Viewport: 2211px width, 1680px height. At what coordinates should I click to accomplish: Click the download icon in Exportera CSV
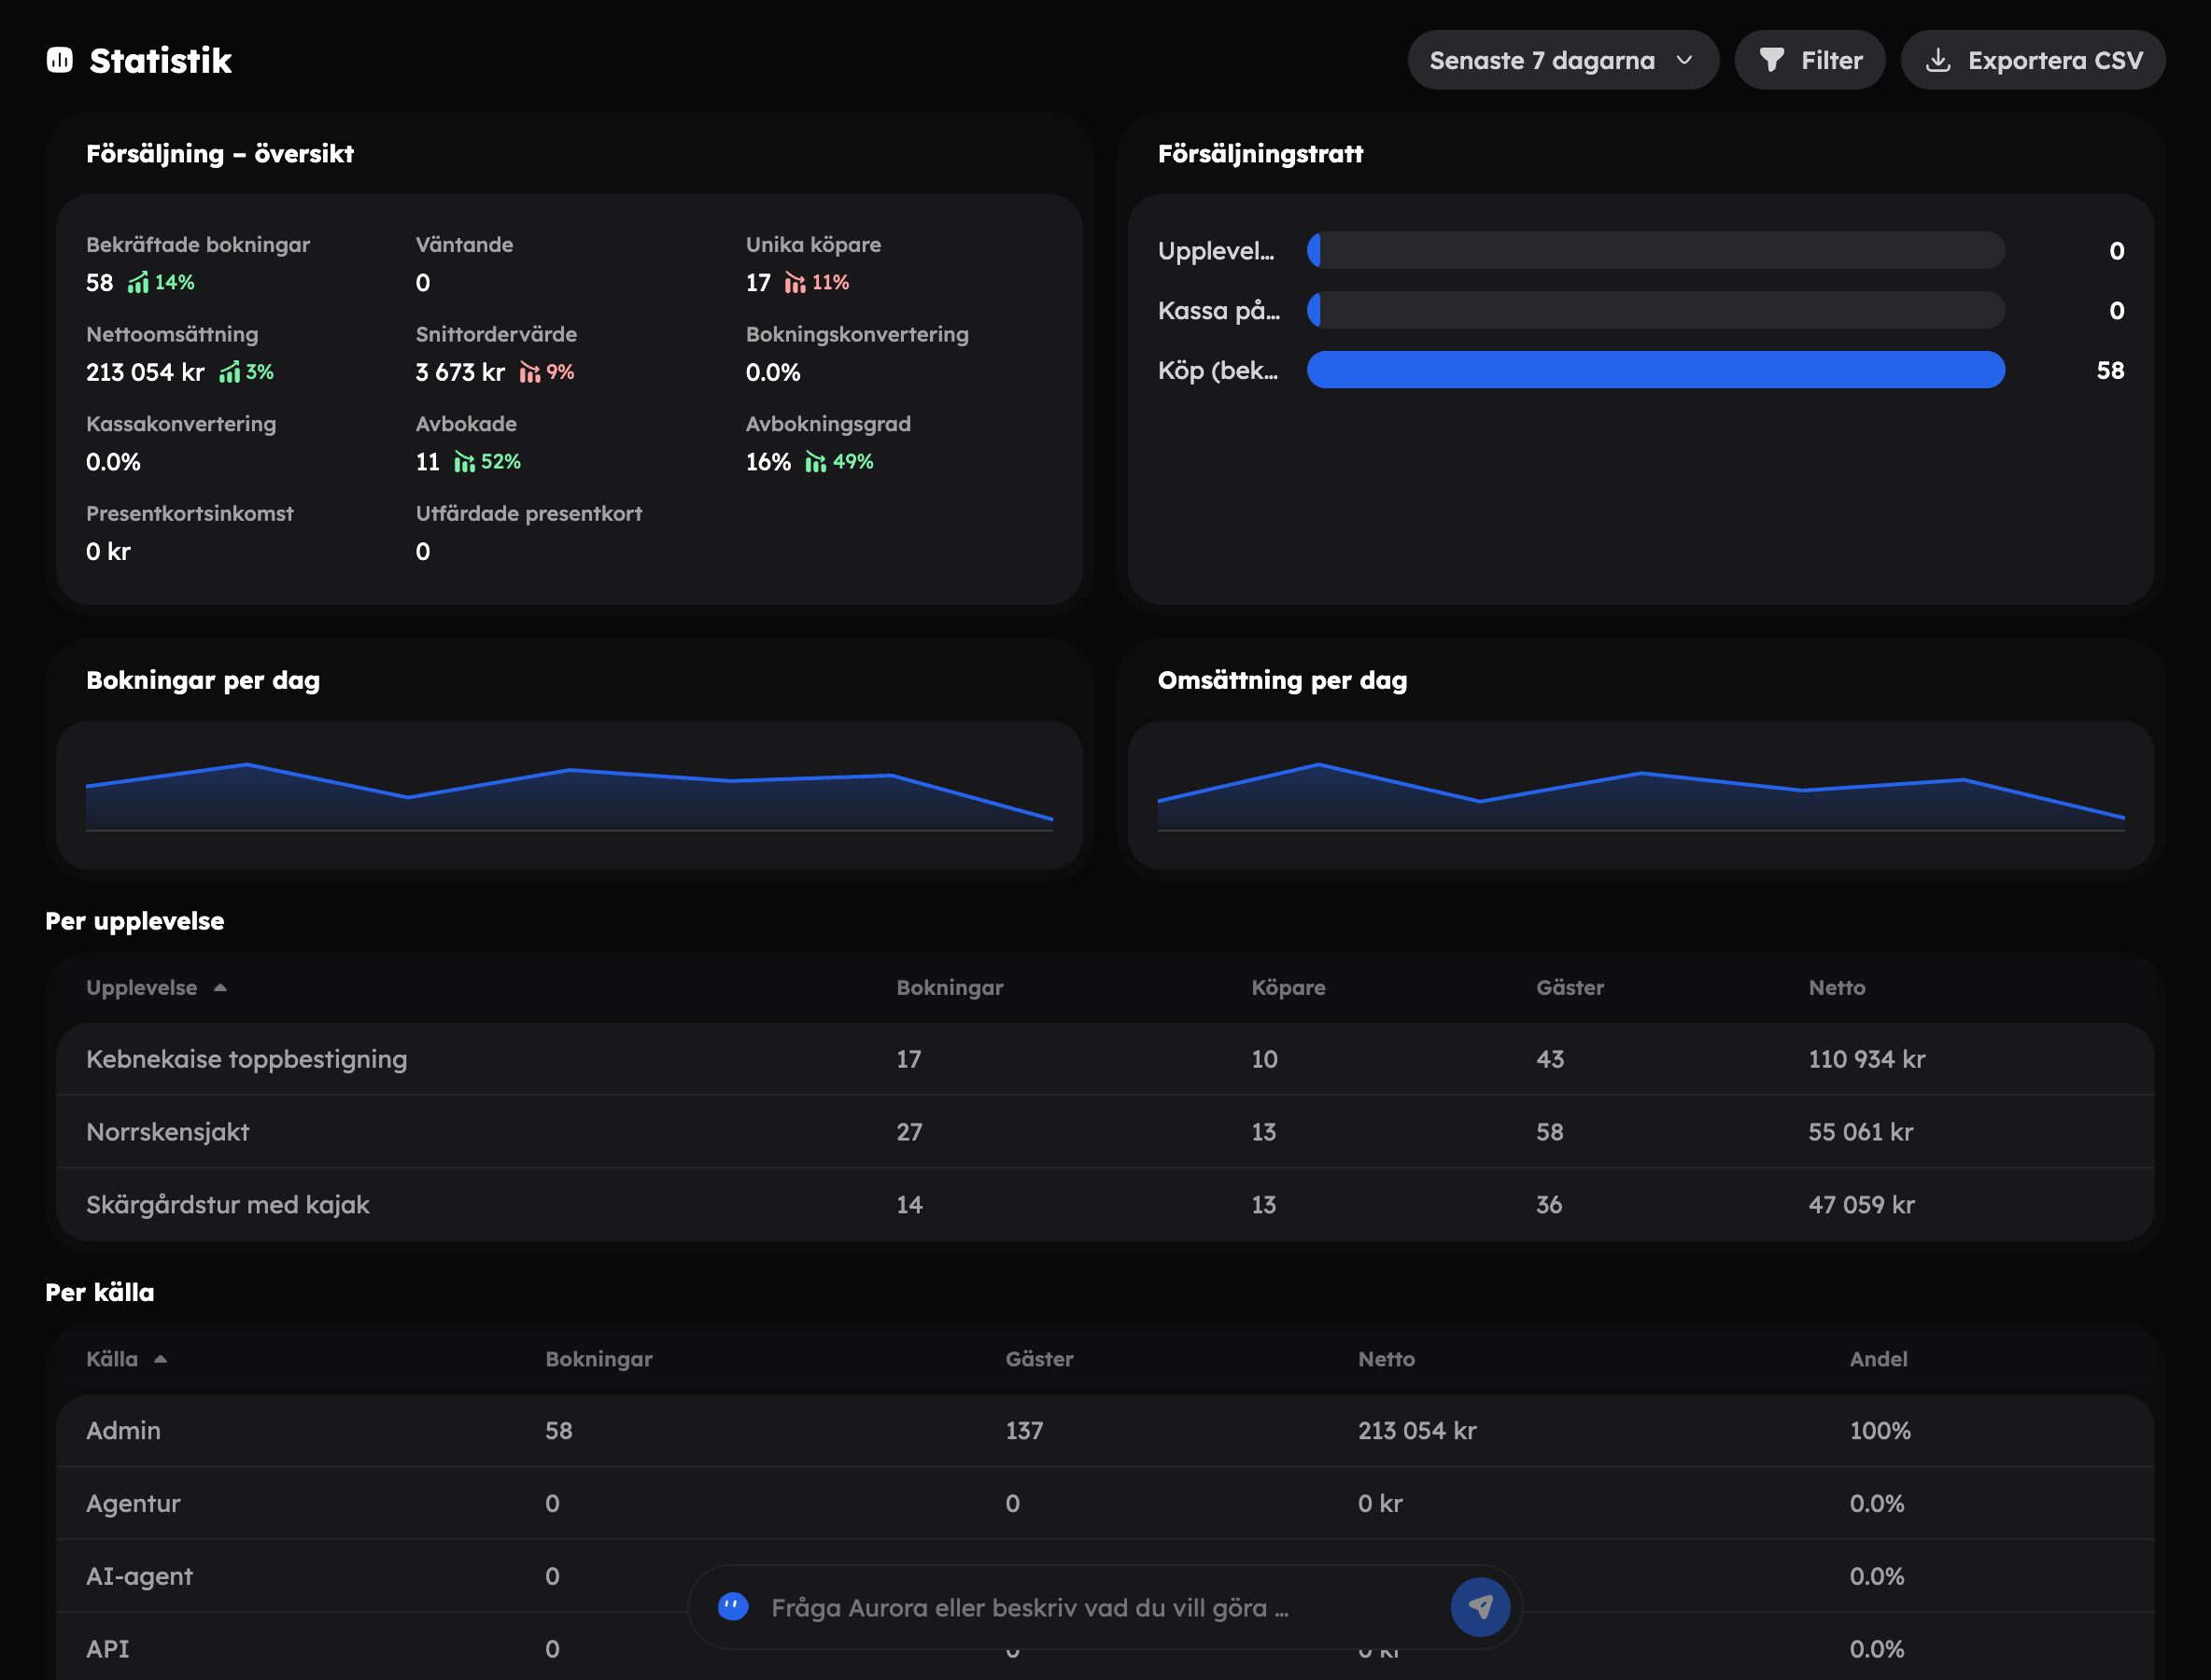tap(1937, 60)
